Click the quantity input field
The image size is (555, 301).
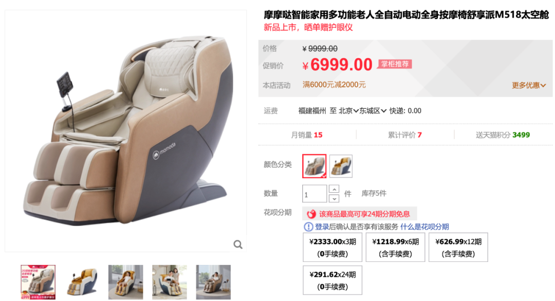click(314, 194)
